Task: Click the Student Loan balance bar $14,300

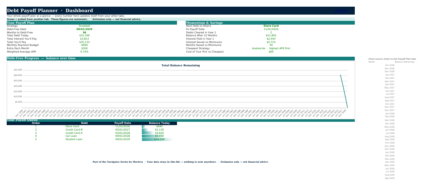Action: pyautogui.click(x=159, y=139)
